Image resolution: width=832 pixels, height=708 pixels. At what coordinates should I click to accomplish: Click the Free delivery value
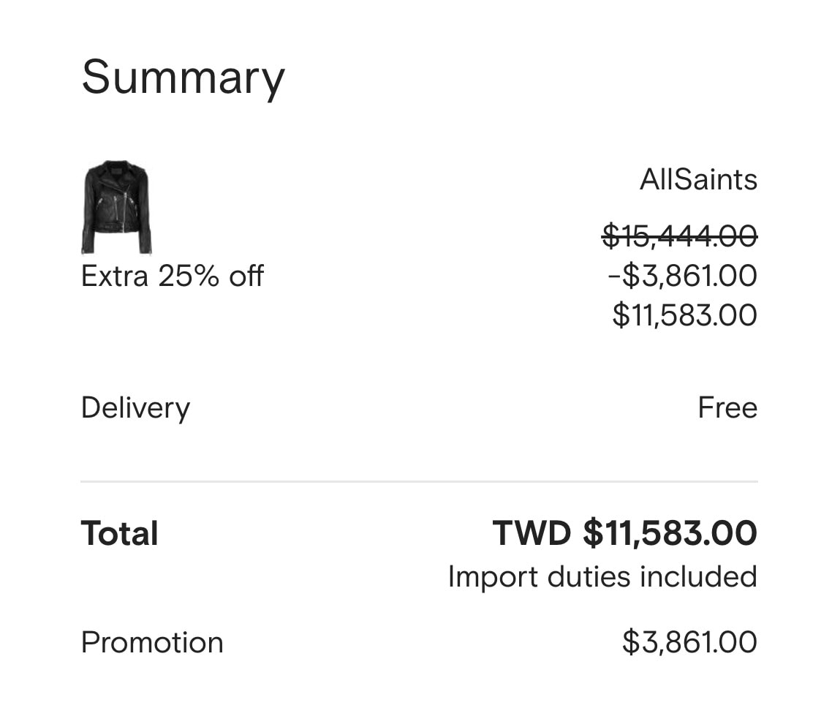[727, 407]
